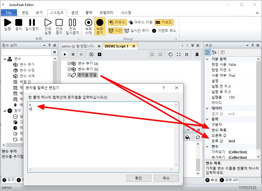
Task: Toggle 키보드 recording option
Action: pos(164,22)
